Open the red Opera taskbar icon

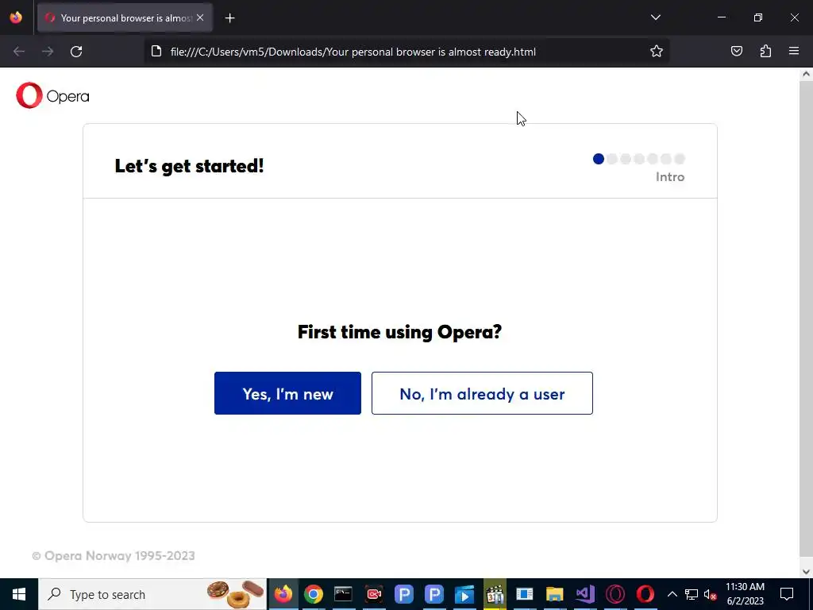click(645, 594)
